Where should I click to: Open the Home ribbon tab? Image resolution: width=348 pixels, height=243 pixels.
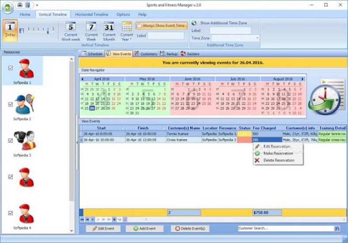coord(25,15)
